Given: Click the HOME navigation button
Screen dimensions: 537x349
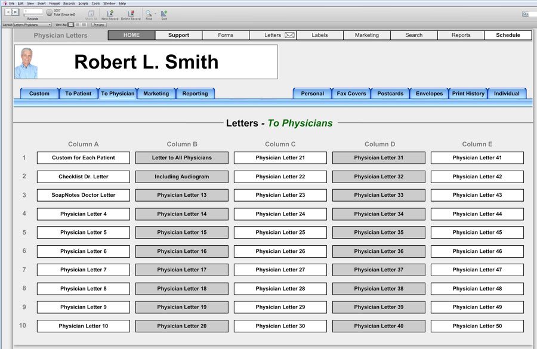Looking at the screenshot, I should point(131,35).
